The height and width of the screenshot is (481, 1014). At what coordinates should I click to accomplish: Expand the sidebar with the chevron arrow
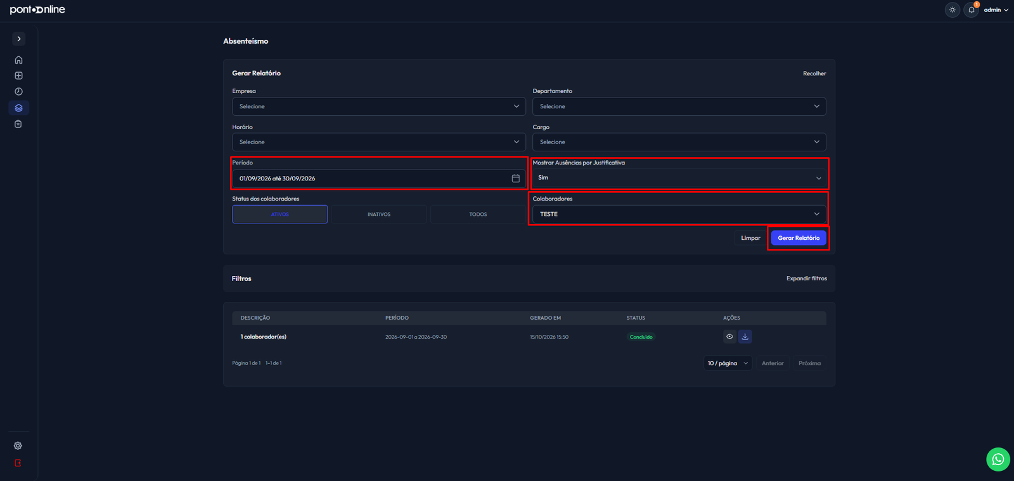pos(19,39)
